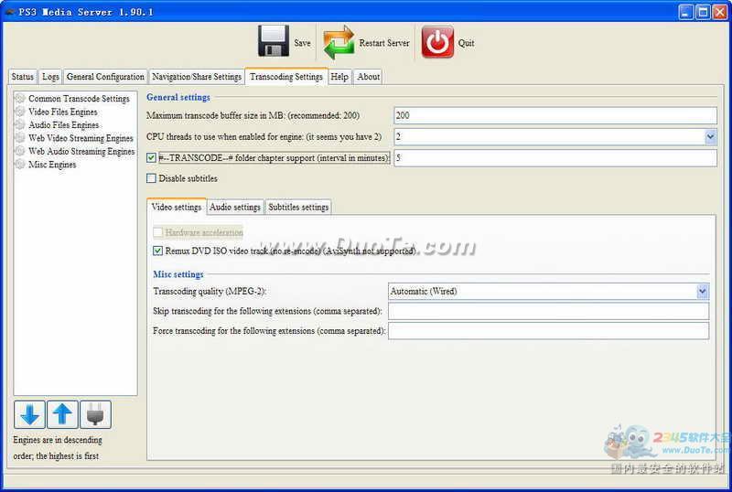Open the Help tab

(339, 77)
